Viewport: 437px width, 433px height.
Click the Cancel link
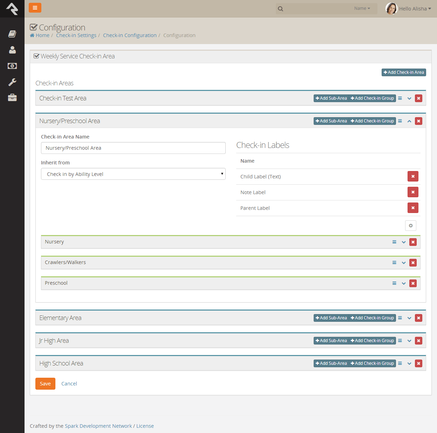pos(69,384)
